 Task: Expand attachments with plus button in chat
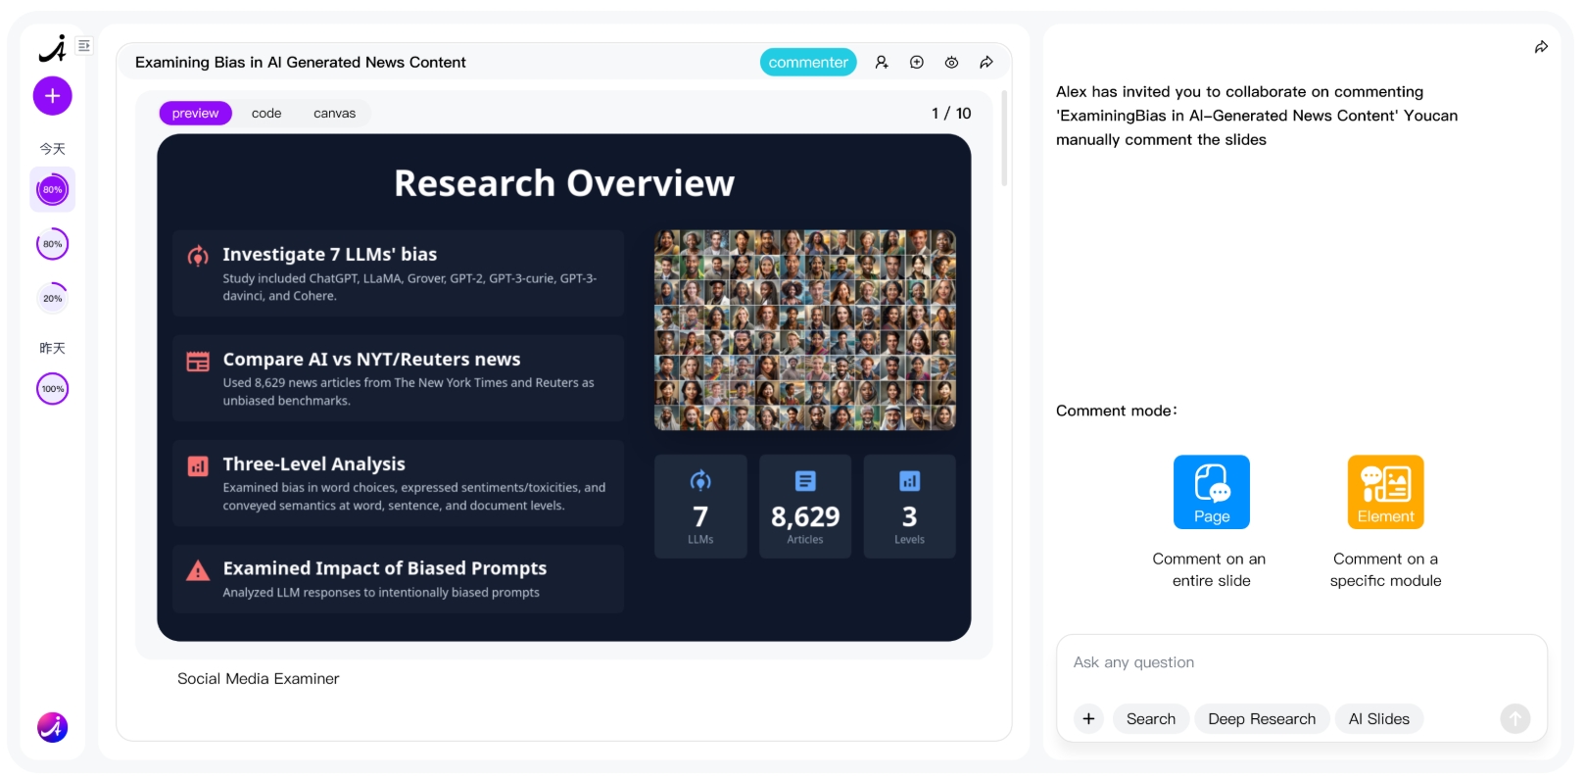(x=1088, y=719)
